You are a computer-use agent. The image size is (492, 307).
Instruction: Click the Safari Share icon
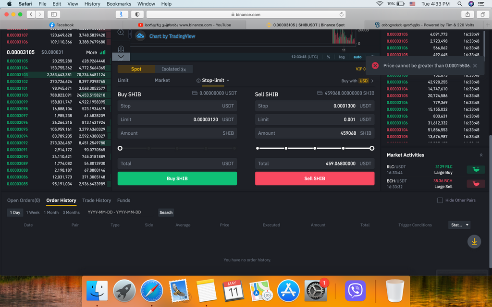point(467,14)
